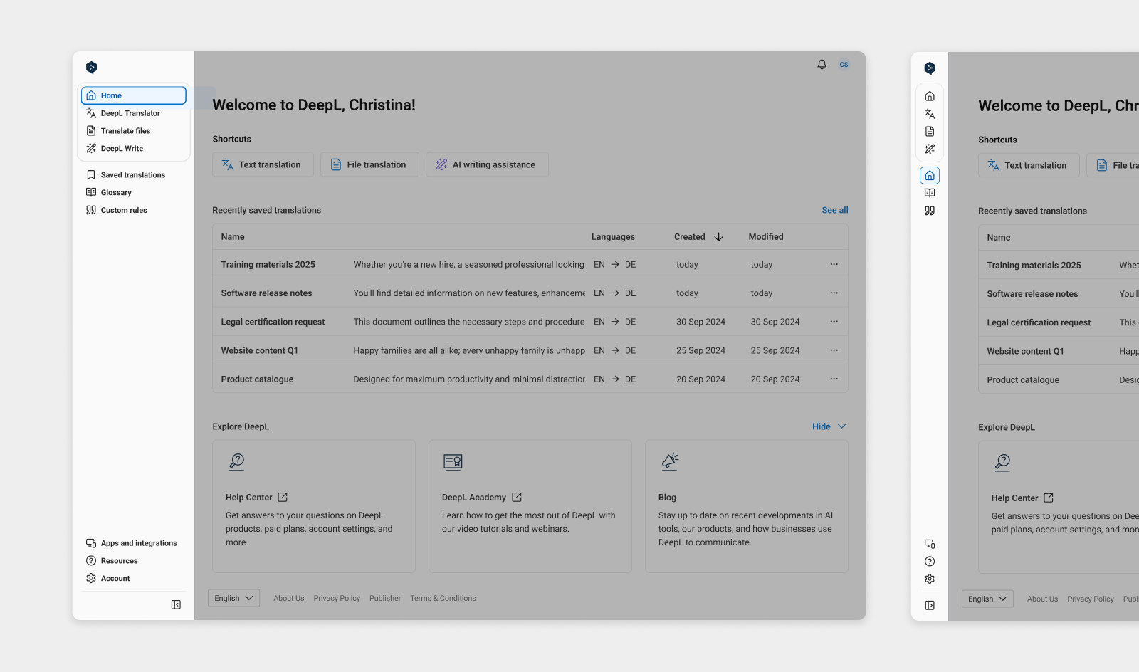Click the magic pen Write icon in collapsed sidebar

(x=930, y=149)
